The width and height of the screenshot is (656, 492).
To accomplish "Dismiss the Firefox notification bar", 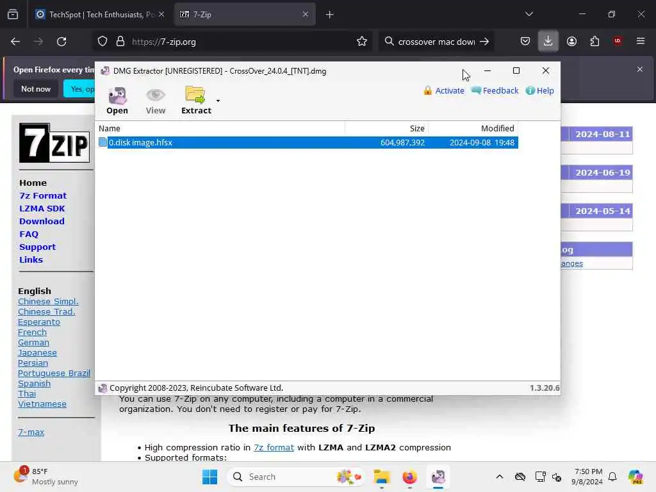I will coord(640,69).
